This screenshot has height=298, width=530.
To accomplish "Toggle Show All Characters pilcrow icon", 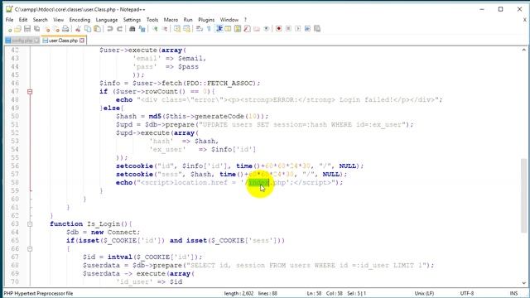I will 209,29.
